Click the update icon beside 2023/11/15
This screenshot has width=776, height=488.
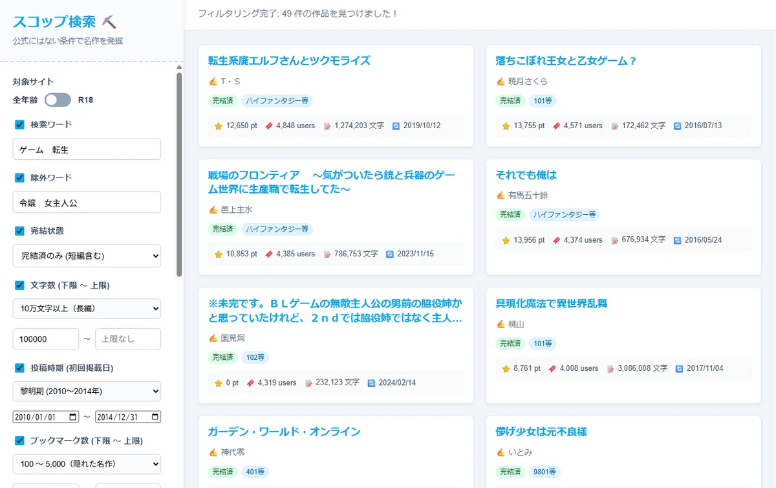[390, 254]
